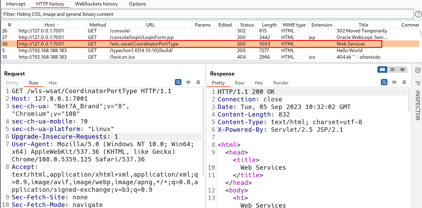
Task: Select combined tabbed layout icon
Action: tap(402, 70)
